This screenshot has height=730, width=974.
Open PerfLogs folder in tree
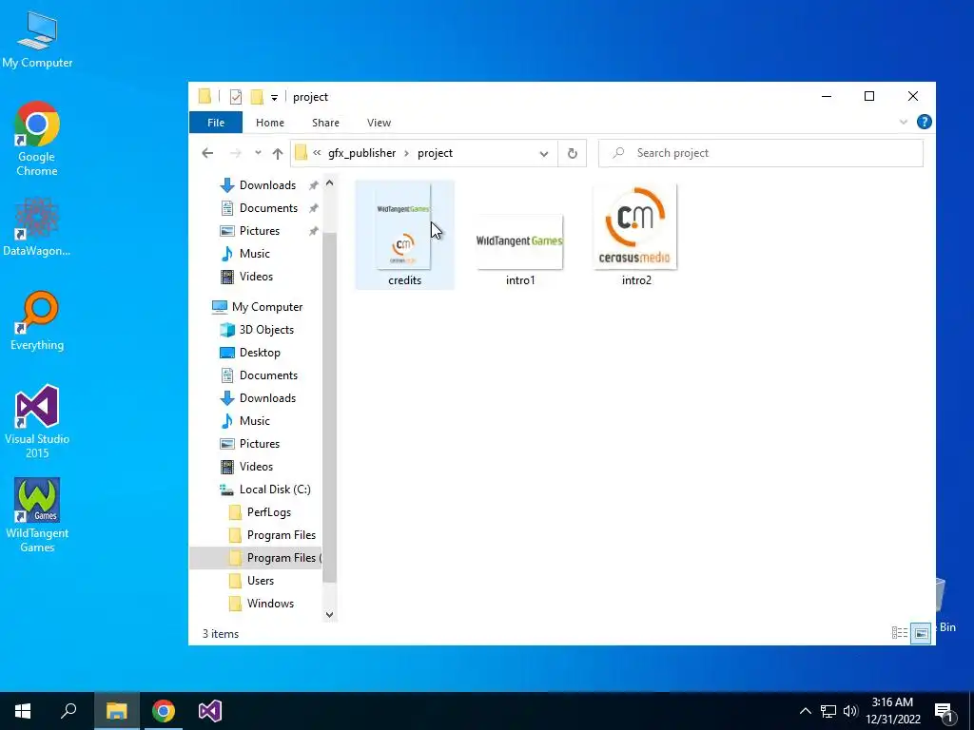click(269, 512)
